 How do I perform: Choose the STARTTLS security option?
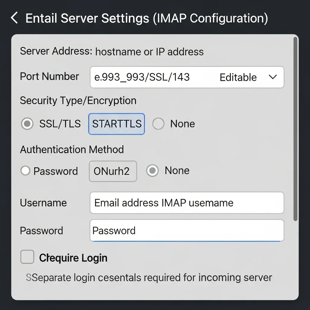pyautogui.click(x=117, y=124)
